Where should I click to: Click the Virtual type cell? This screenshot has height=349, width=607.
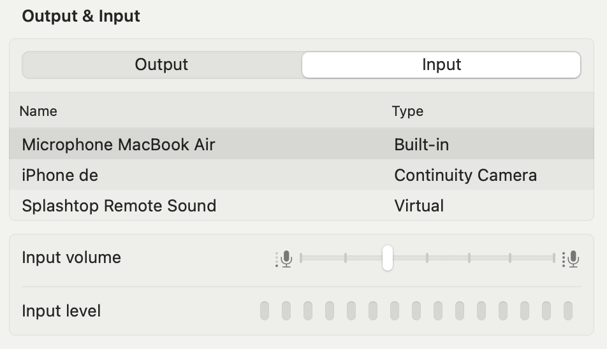pos(419,206)
